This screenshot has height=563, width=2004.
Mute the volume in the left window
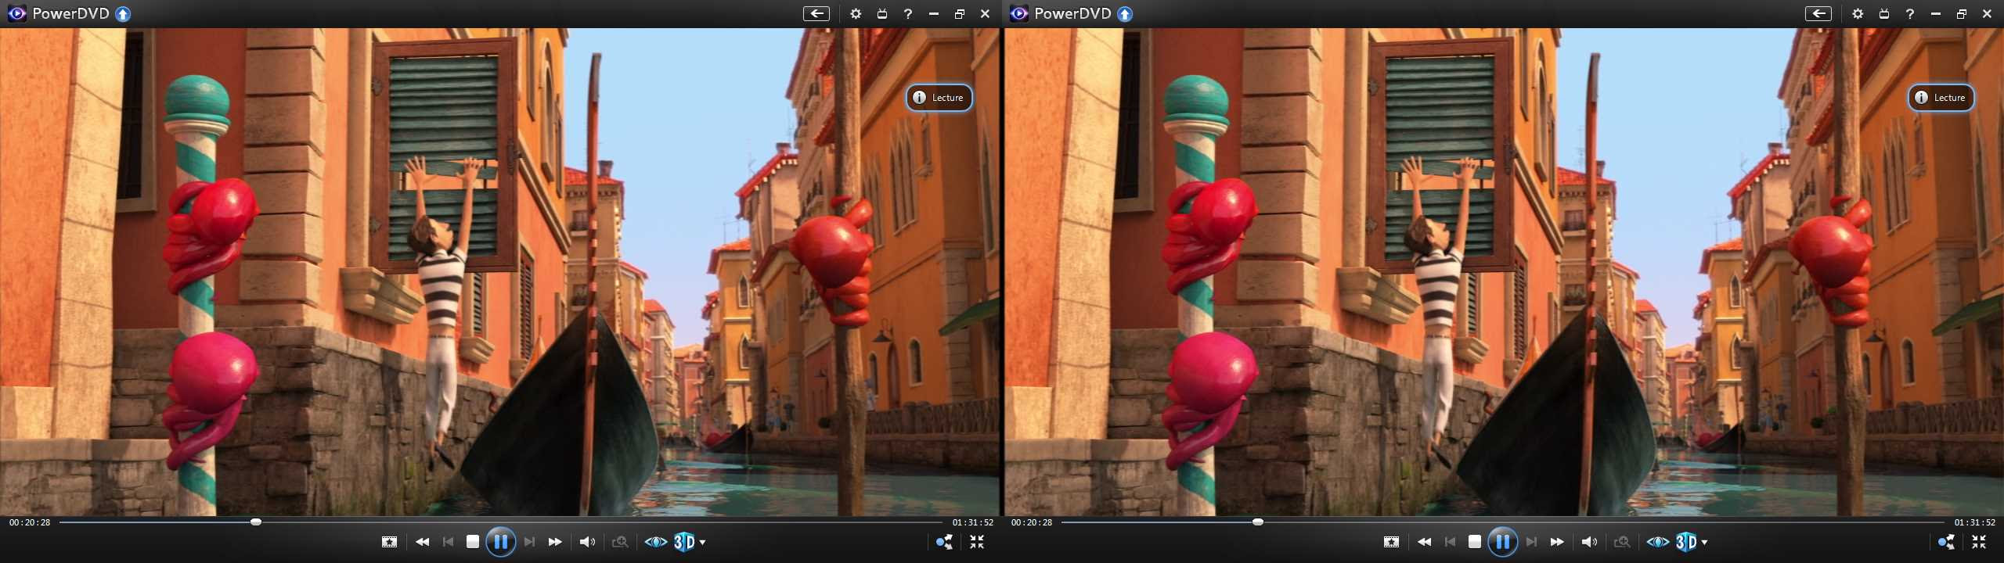click(587, 541)
